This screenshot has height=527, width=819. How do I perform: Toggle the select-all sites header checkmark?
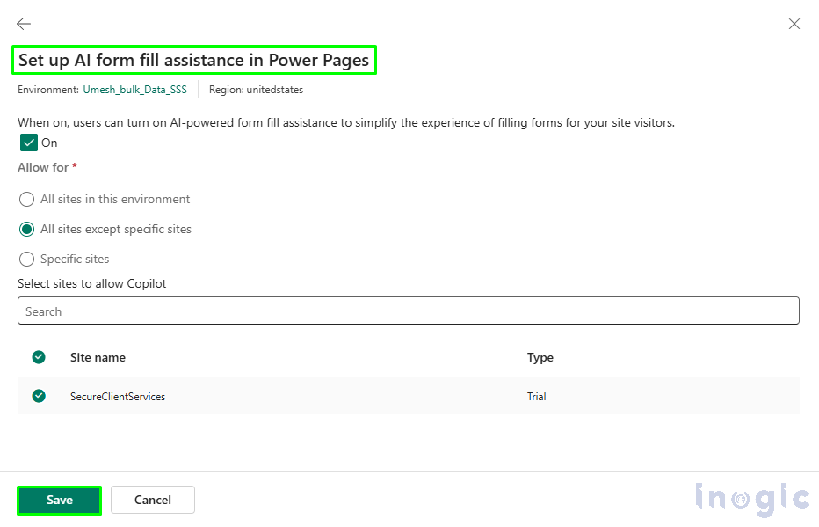pyautogui.click(x=39, y=357)
